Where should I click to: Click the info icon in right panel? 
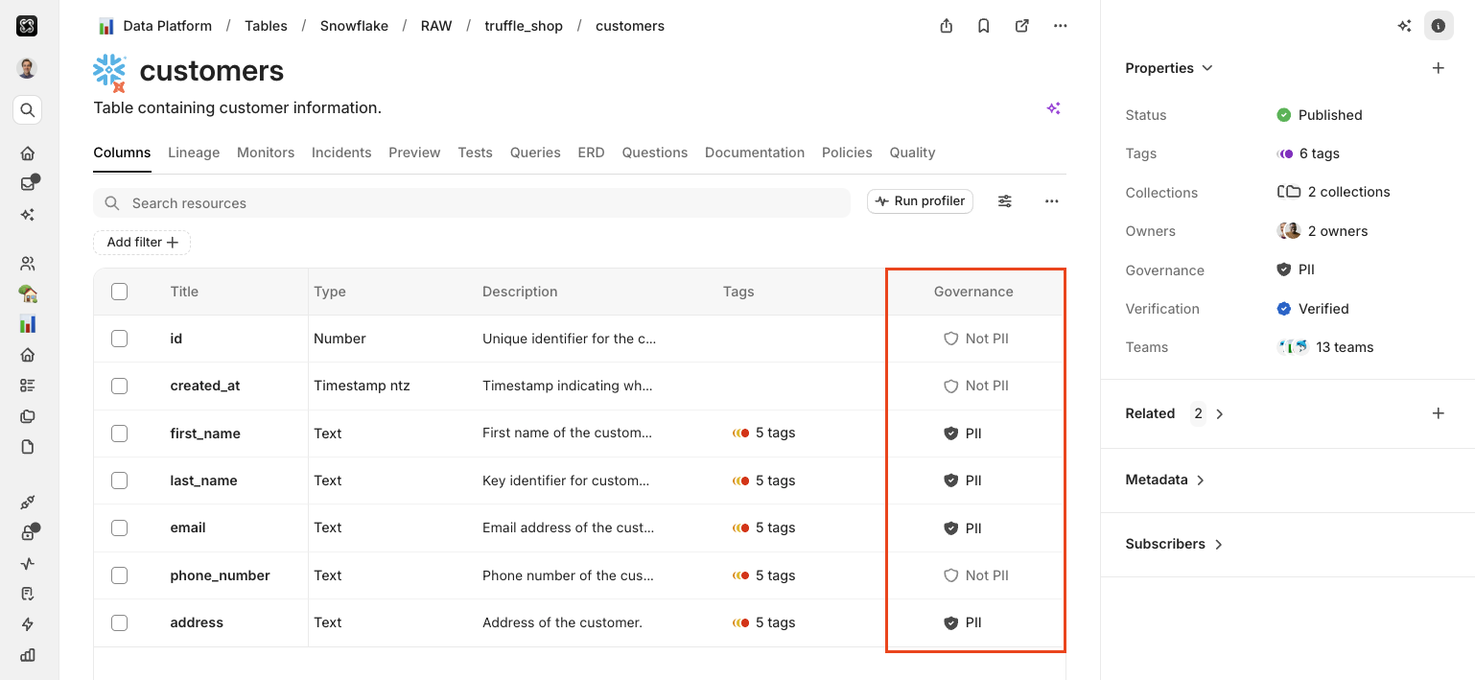tap(1438, 26)
